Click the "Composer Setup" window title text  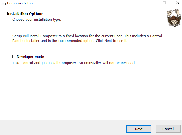coord(20,3)
